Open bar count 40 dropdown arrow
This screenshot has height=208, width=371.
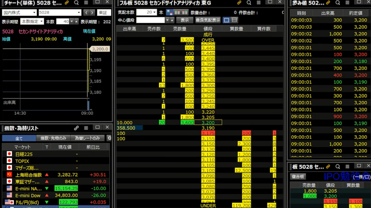click(x=72, y=22)
